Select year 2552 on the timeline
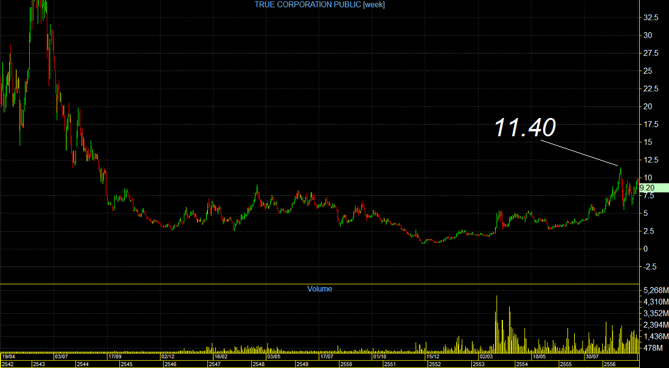The height and width of the screenshot is (368, 669). click(x=435, y=364)
